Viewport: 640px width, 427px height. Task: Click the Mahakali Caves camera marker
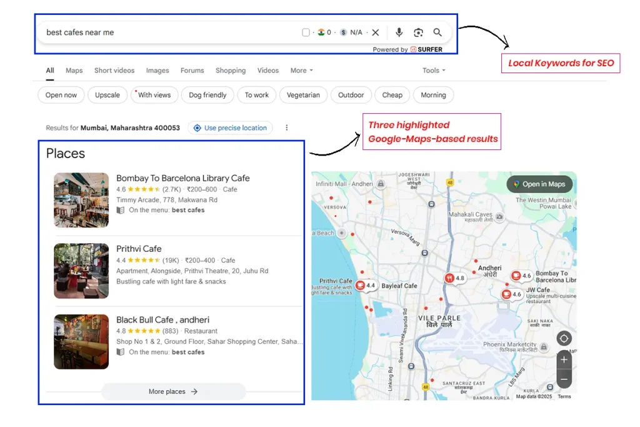[499, 217]
